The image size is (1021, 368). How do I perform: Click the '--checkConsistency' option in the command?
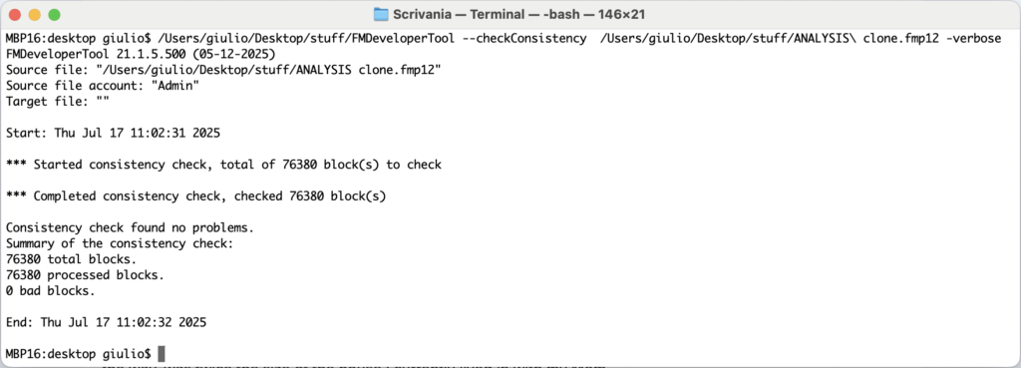click(523, 39)
